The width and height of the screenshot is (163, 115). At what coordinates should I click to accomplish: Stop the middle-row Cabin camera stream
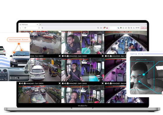63,83
